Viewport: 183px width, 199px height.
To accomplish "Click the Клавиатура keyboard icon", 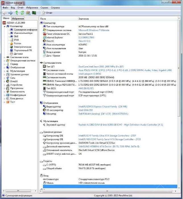I will click(44, 179).
